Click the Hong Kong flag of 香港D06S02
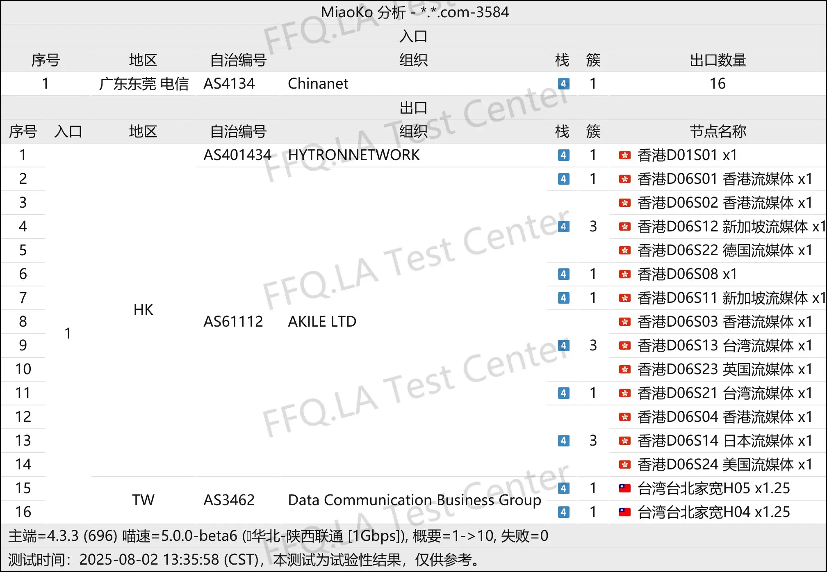This screenshot has height=572, width=827. 624,203
